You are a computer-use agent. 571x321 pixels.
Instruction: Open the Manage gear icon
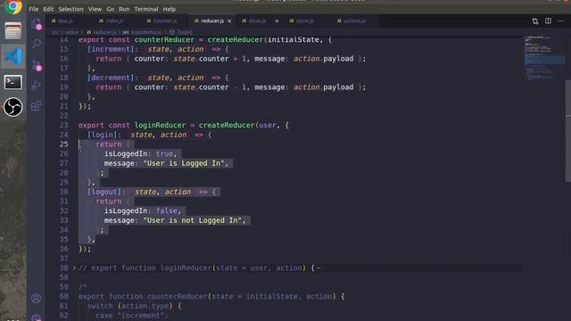36,317
